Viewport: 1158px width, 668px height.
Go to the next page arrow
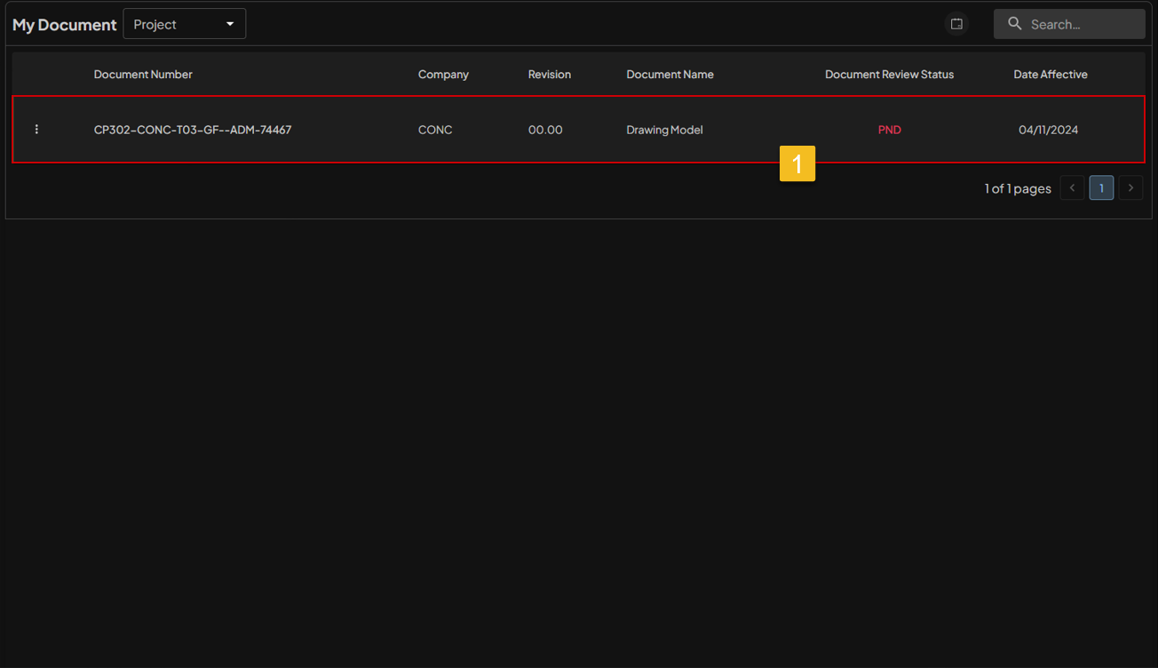click(1130, 188)
